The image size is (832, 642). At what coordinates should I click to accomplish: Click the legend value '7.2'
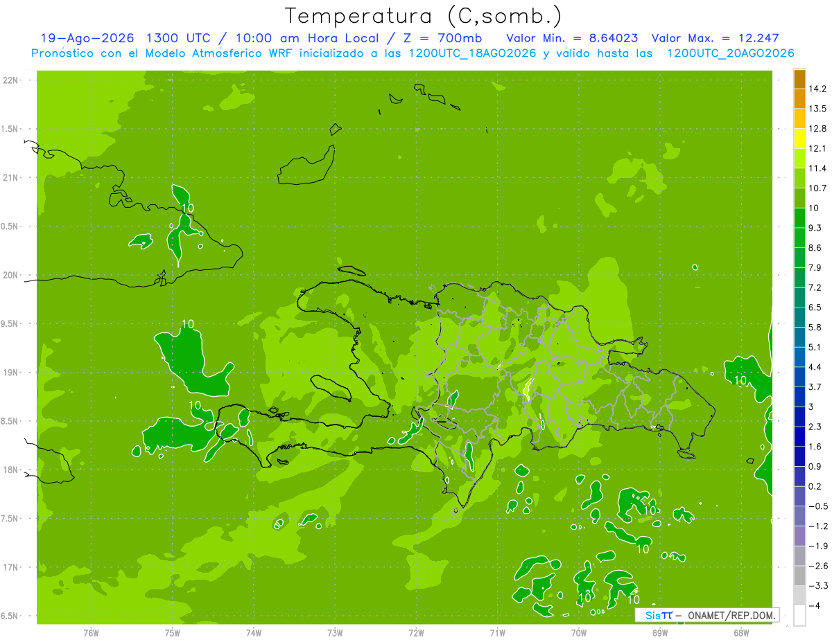815,287
